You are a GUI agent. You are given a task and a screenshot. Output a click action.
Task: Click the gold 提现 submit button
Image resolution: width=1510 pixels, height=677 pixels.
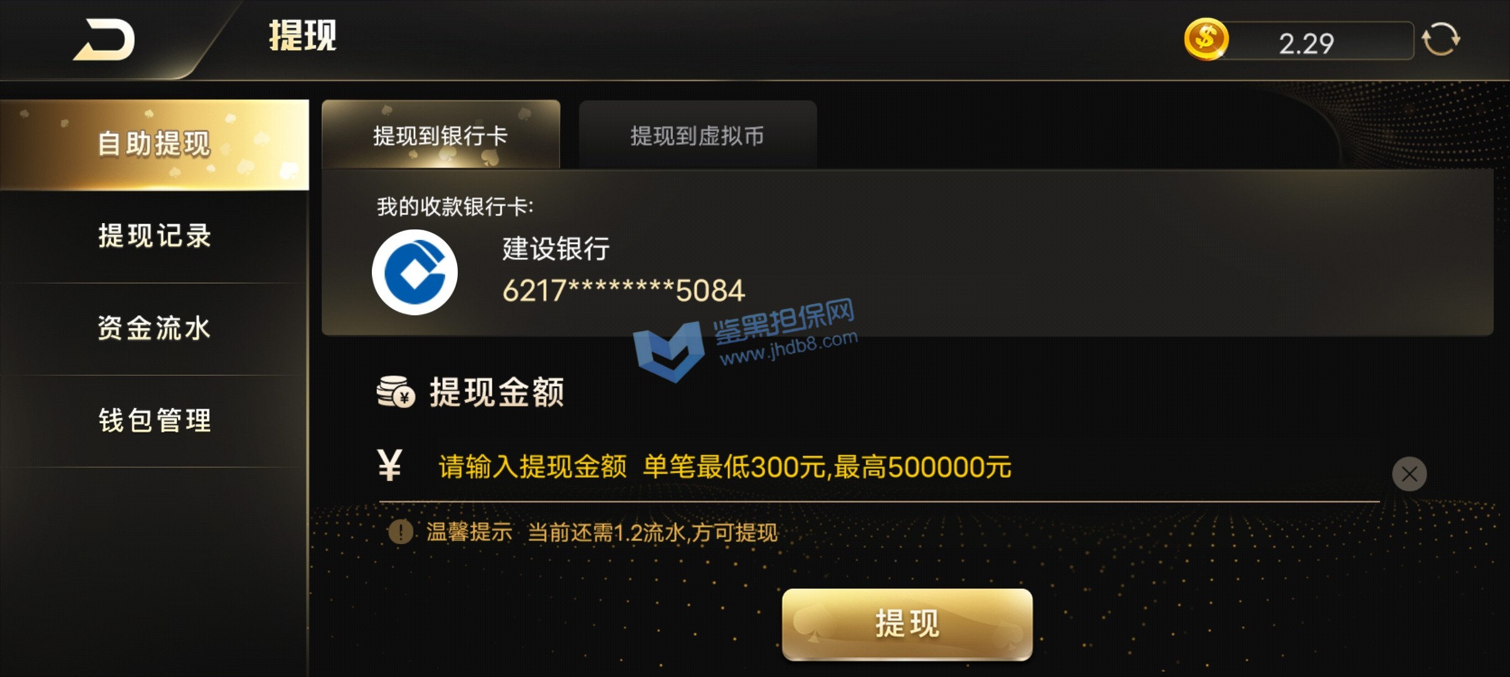click(907, 624)
